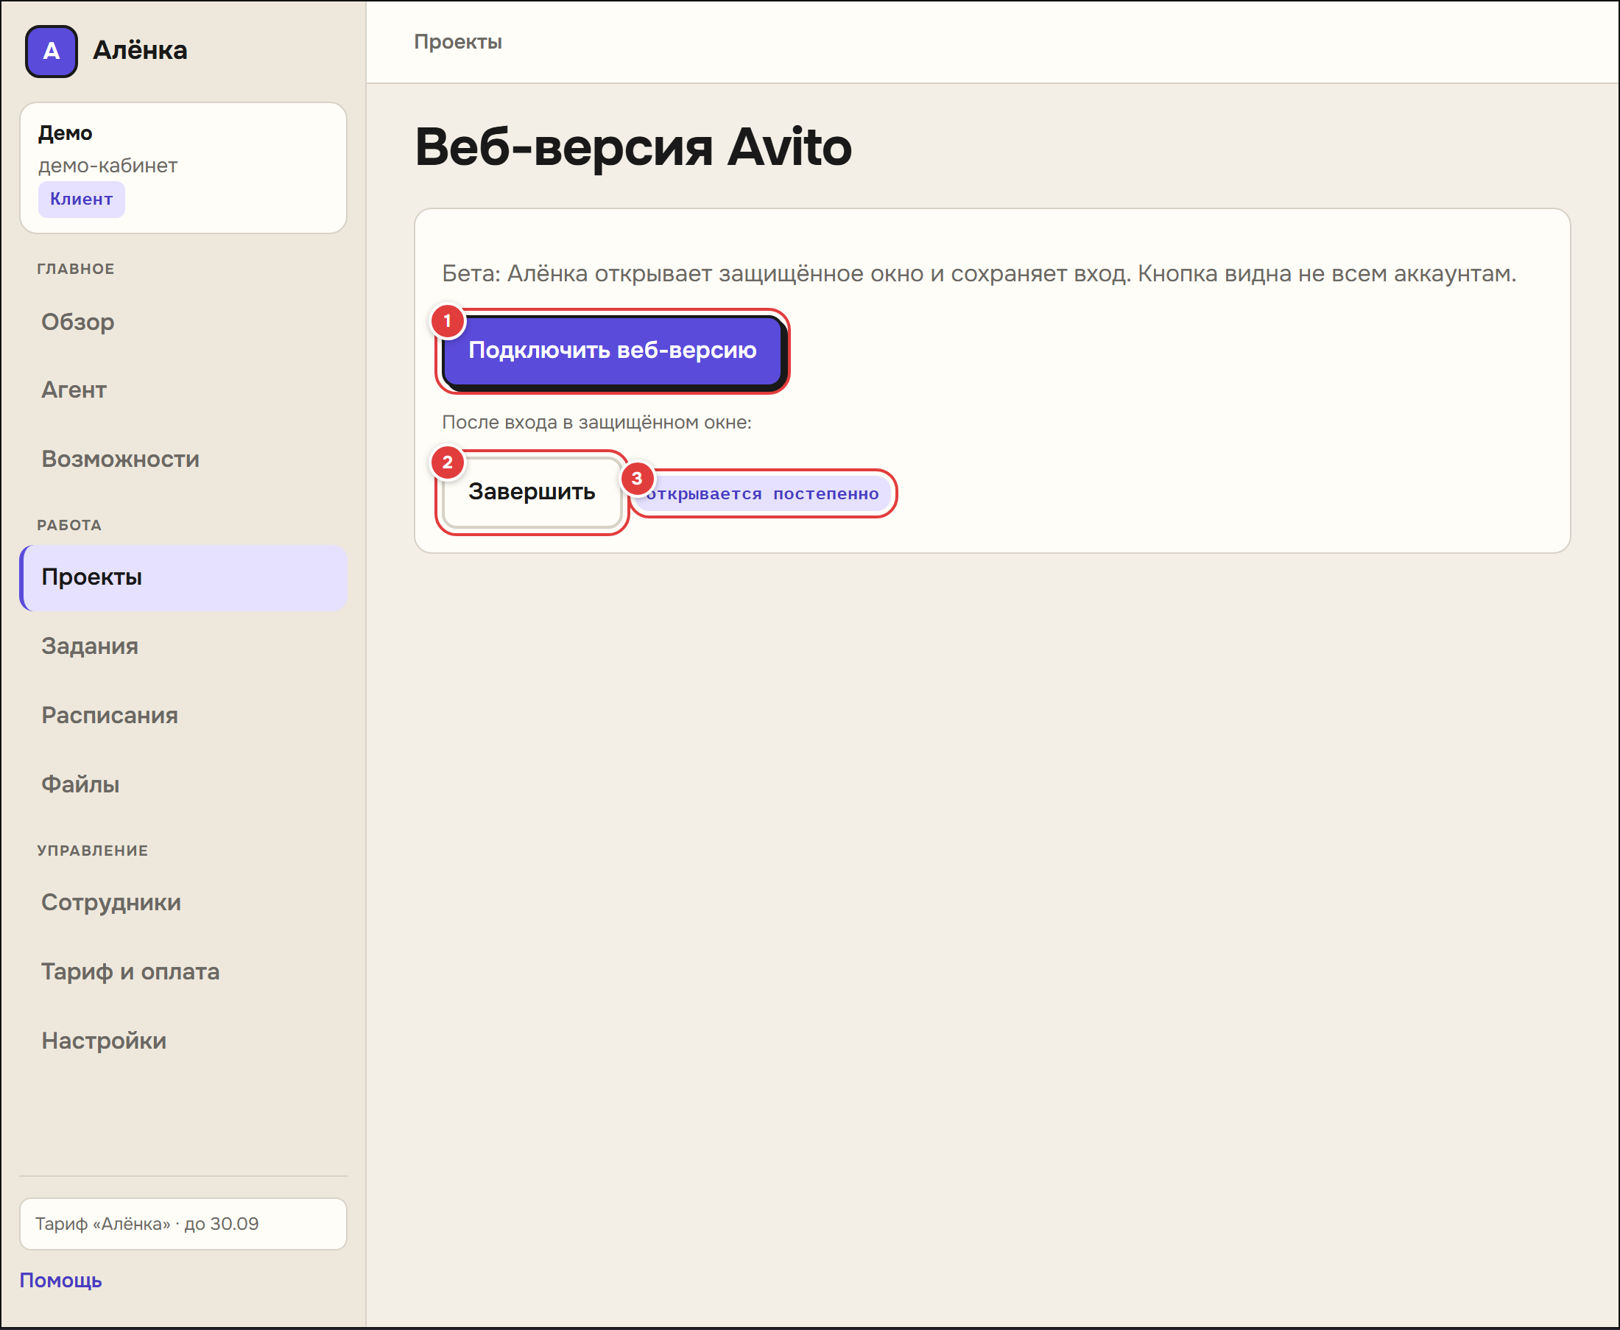The image size is (1620, 1330).
Task: Open the Агент menu item
Action: pyautogui.click(x=183, y=390)
